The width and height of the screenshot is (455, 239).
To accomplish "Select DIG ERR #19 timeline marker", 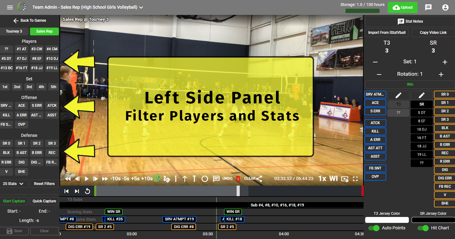I will click(79, 227).
